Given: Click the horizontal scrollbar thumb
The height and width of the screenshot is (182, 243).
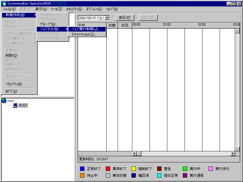Looking at the screenshot, I should click(139, 154).
